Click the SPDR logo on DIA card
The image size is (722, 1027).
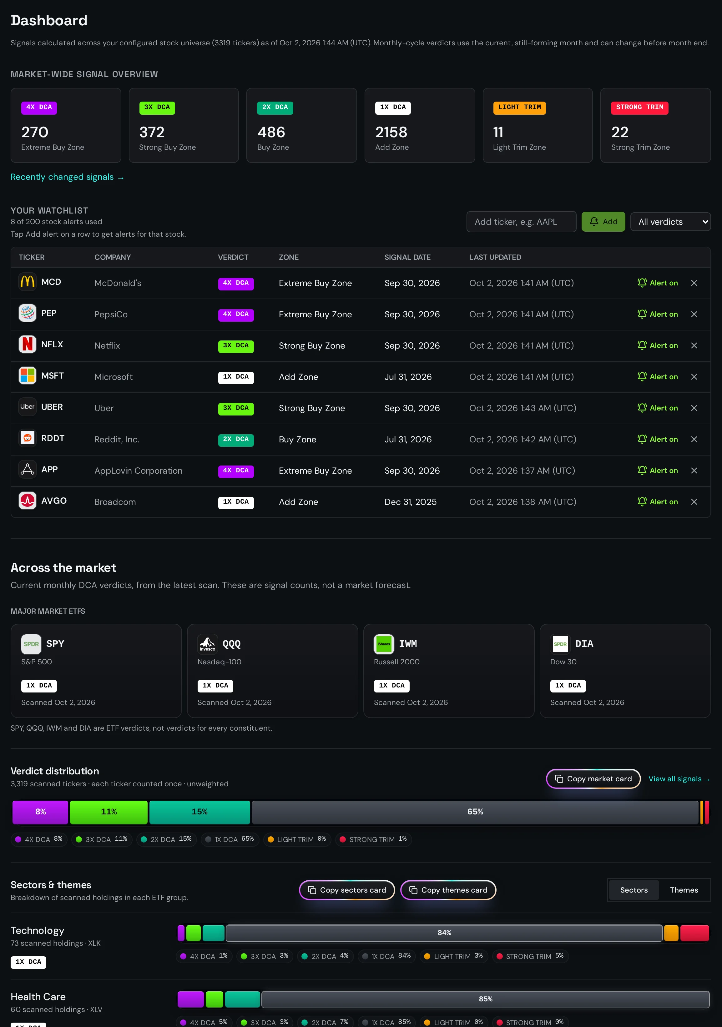click(560, 644)
